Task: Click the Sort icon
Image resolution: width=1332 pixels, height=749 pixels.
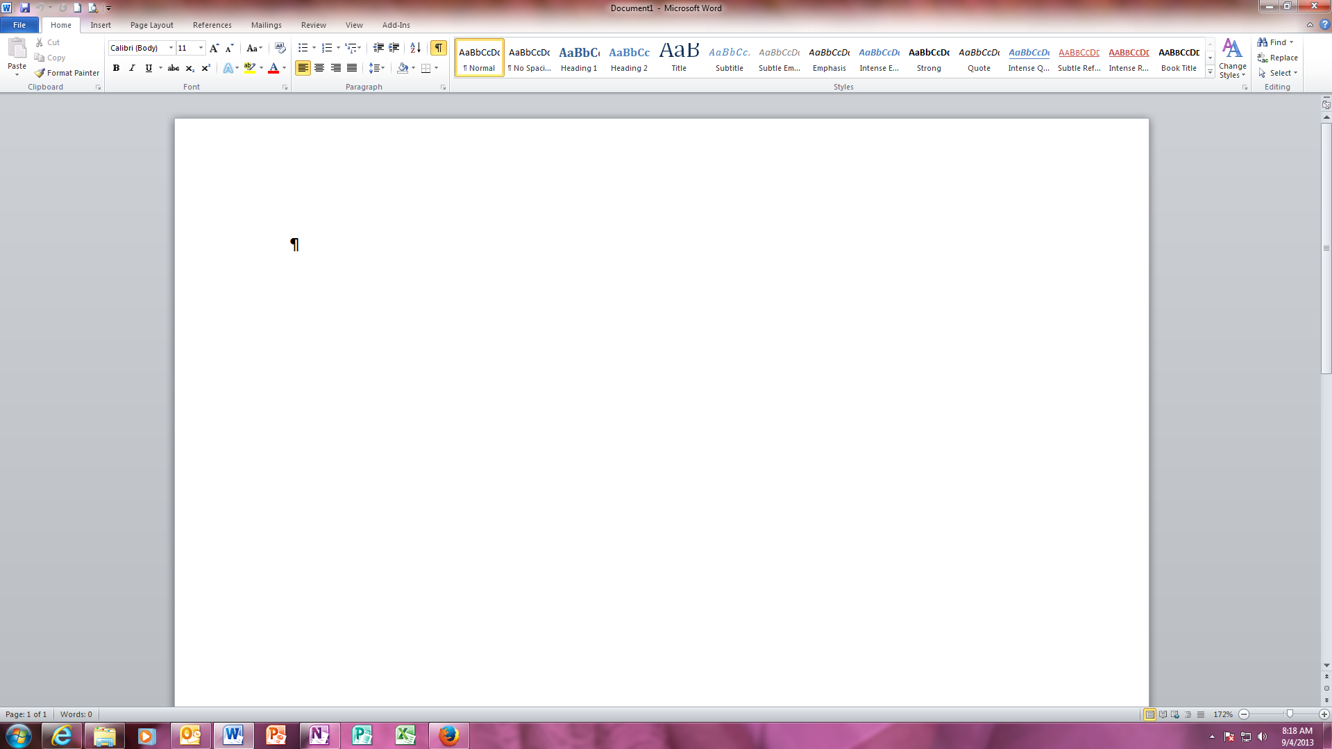Action: tap(415, 48)
